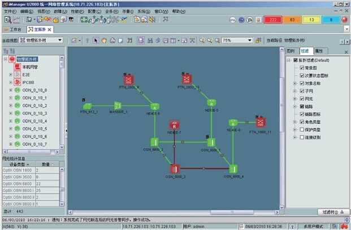
Task: Click the orange 83 major alarm counter
Action: point(292,20)
